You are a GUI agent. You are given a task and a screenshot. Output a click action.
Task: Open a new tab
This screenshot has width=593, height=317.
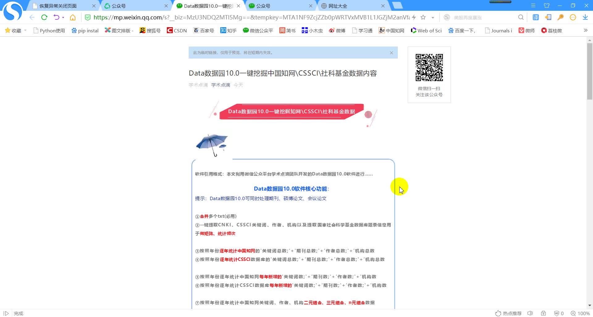[397, 6]
